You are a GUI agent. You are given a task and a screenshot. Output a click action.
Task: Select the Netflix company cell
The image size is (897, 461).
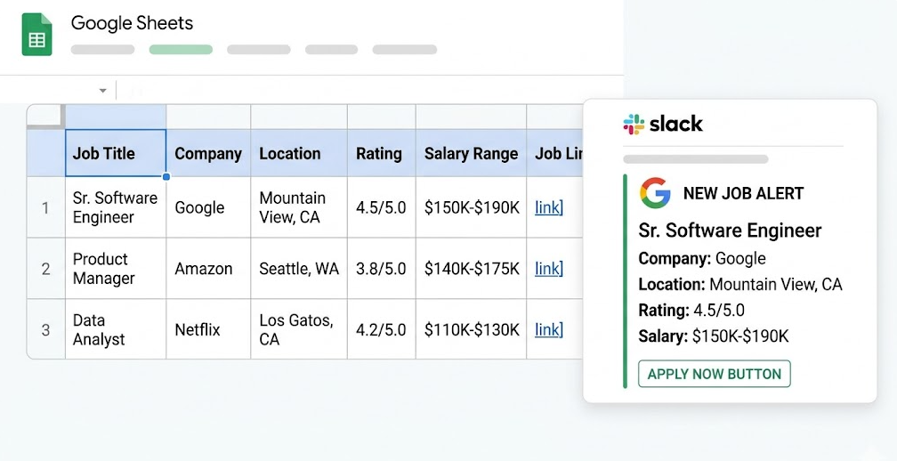point(208,329)
